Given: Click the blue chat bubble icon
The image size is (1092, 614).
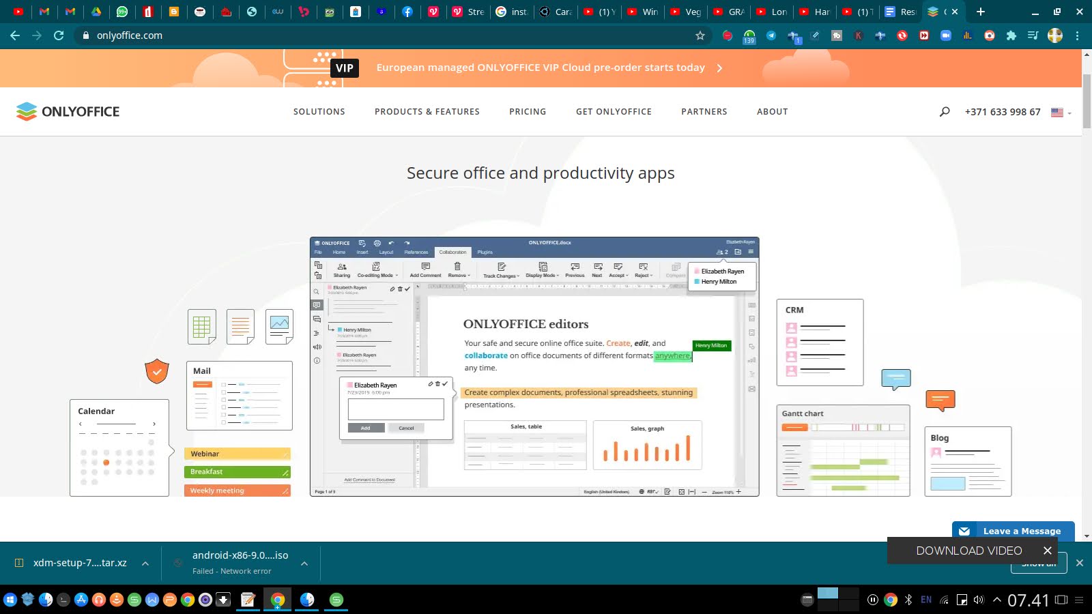Looking at the screenshot, I should [x=896, y=379].
